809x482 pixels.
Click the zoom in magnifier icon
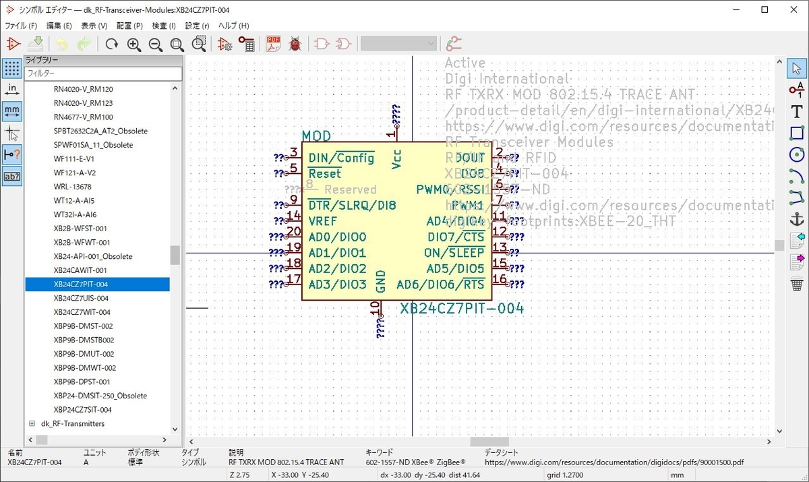pos(133,44)
